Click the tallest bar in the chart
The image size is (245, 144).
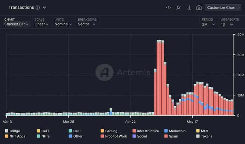point(160,77)
